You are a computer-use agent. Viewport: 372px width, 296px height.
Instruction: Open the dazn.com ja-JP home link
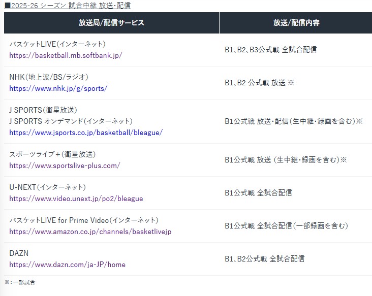tap(68, 265)
